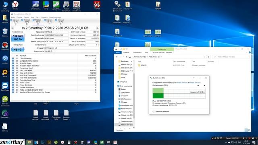
Task: Open the Сервис menu in CrystalDiskInfo
Action: tap(26, 17)
